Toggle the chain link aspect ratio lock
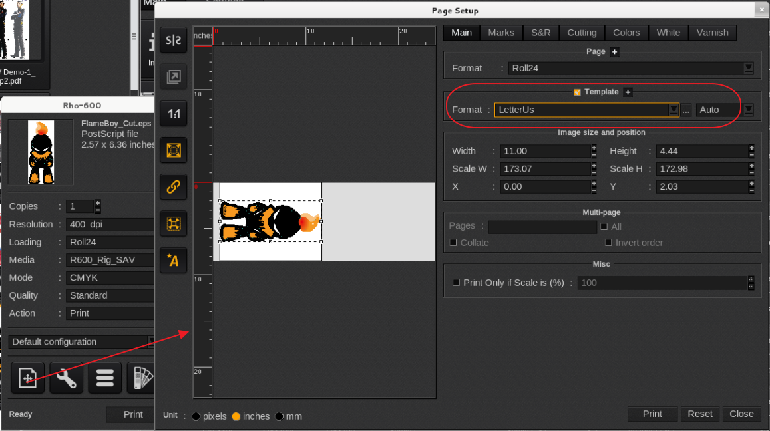This screenshot has height=431, width=770. (x=173, y=188)
